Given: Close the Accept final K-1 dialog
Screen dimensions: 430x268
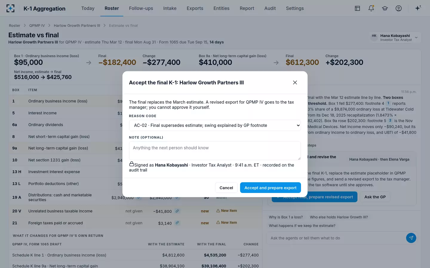Looking at the screenshot, I should point(295,82).
